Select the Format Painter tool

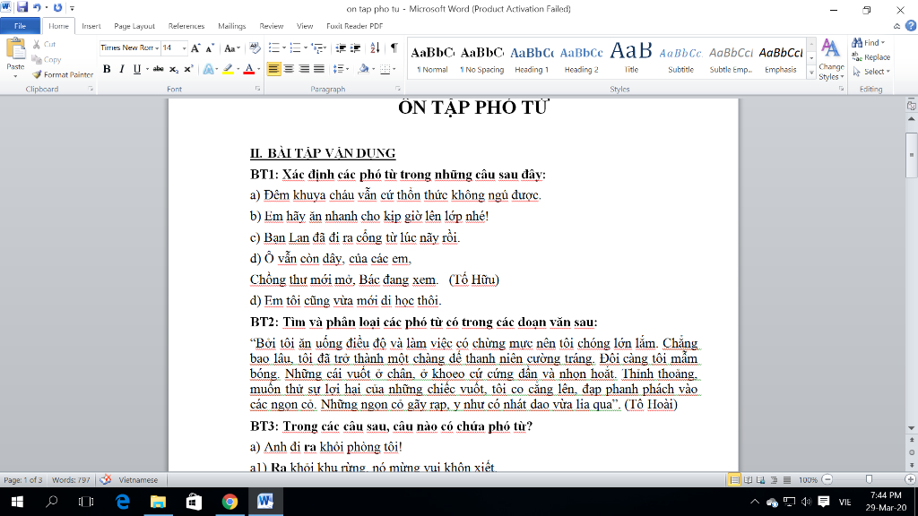click(63, 74)
